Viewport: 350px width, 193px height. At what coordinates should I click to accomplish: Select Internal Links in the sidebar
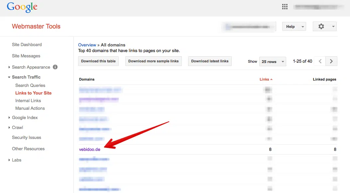28,100
